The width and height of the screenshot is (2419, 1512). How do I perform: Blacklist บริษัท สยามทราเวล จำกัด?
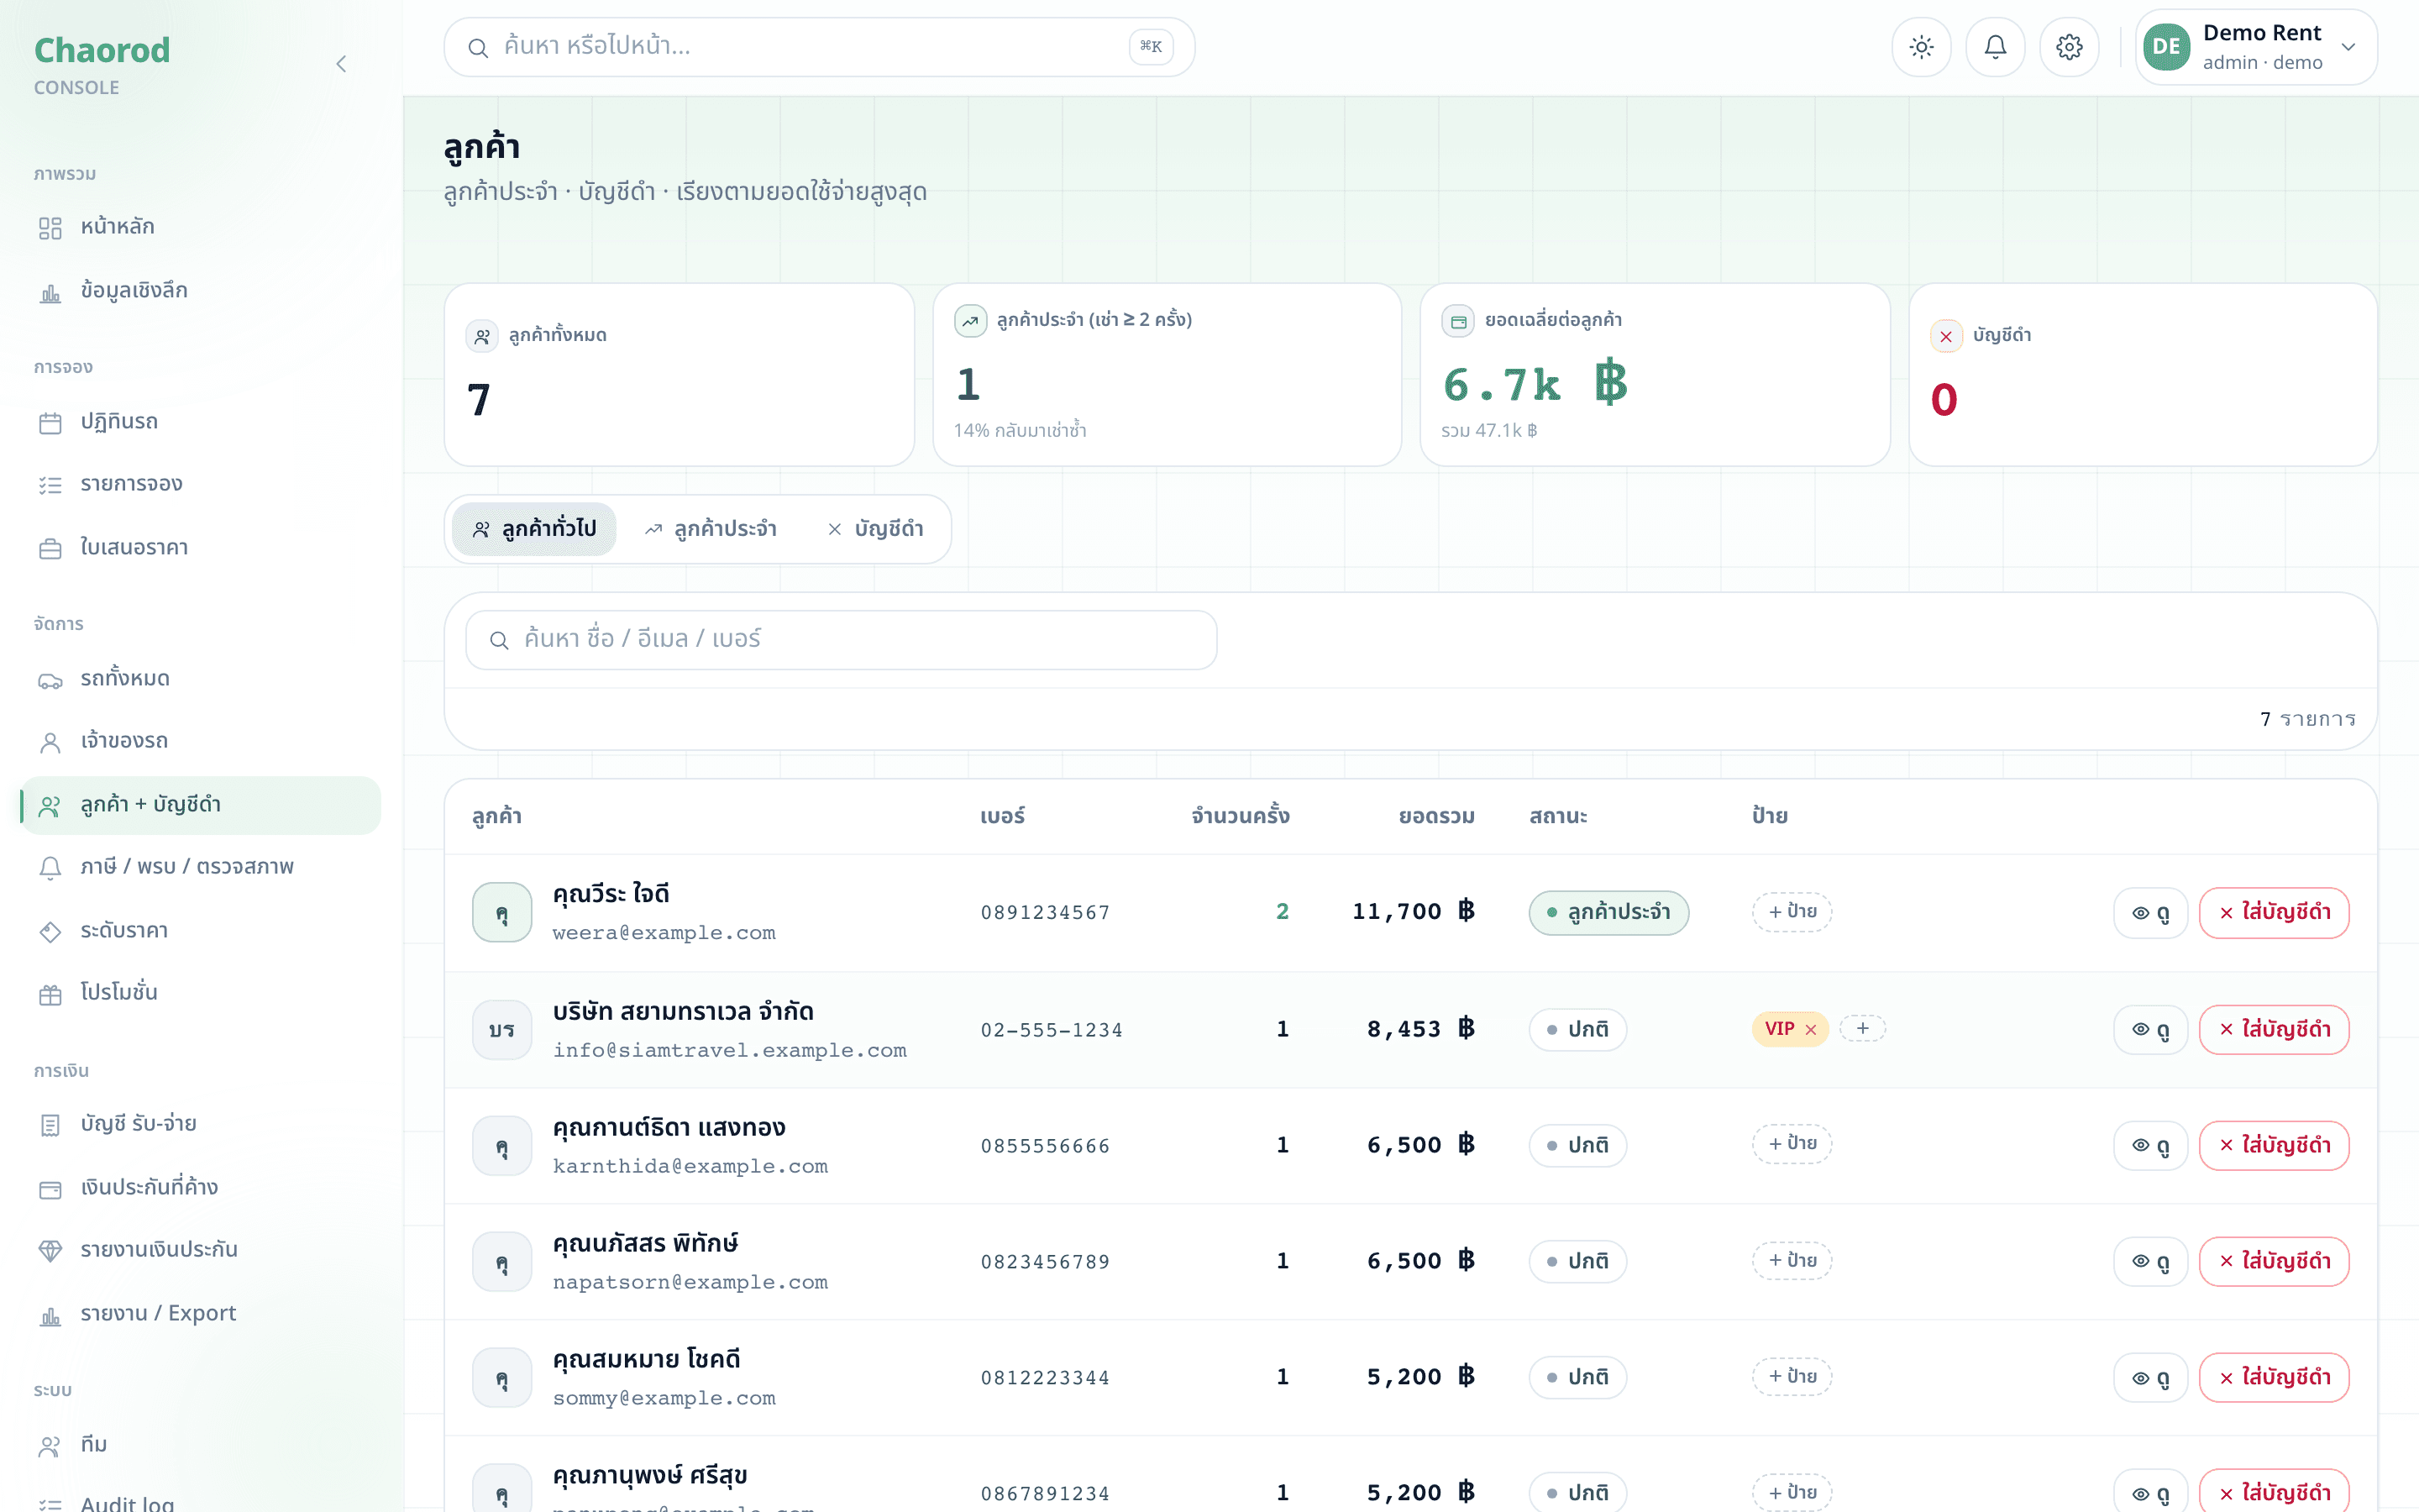click(x=2274, y=1030)
